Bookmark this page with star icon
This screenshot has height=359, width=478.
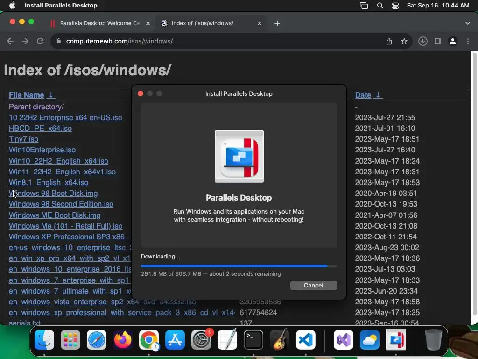point(404,41)
